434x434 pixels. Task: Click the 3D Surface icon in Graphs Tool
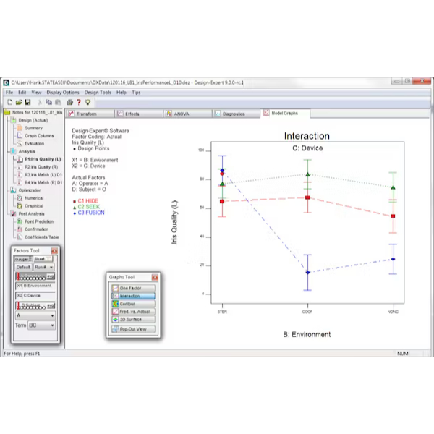(x=116, y=320)
